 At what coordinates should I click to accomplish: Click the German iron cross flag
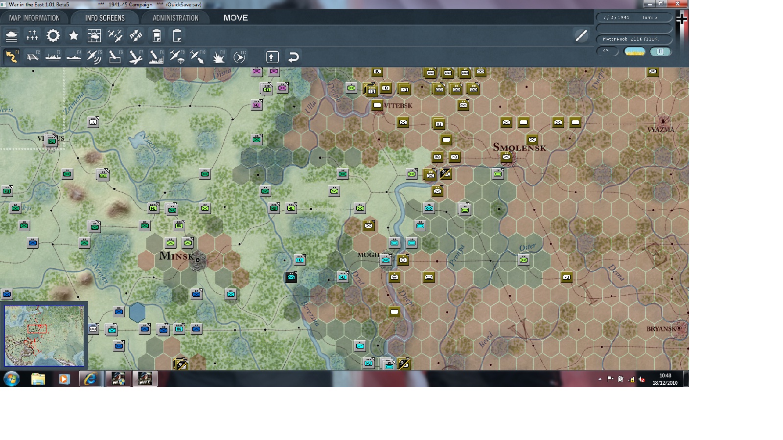tap(681, 20)
